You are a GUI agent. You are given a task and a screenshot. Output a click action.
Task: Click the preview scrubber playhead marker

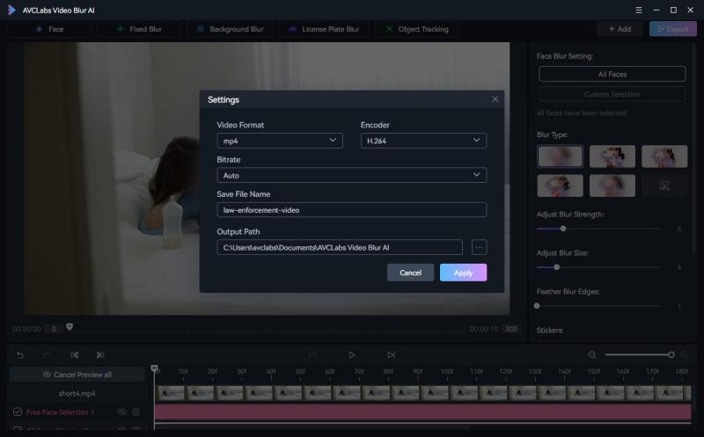coord(70,326)
